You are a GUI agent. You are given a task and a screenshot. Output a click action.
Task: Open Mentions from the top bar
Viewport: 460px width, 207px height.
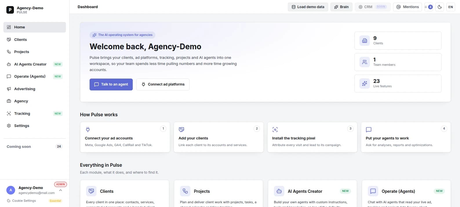tap(408, 7)
